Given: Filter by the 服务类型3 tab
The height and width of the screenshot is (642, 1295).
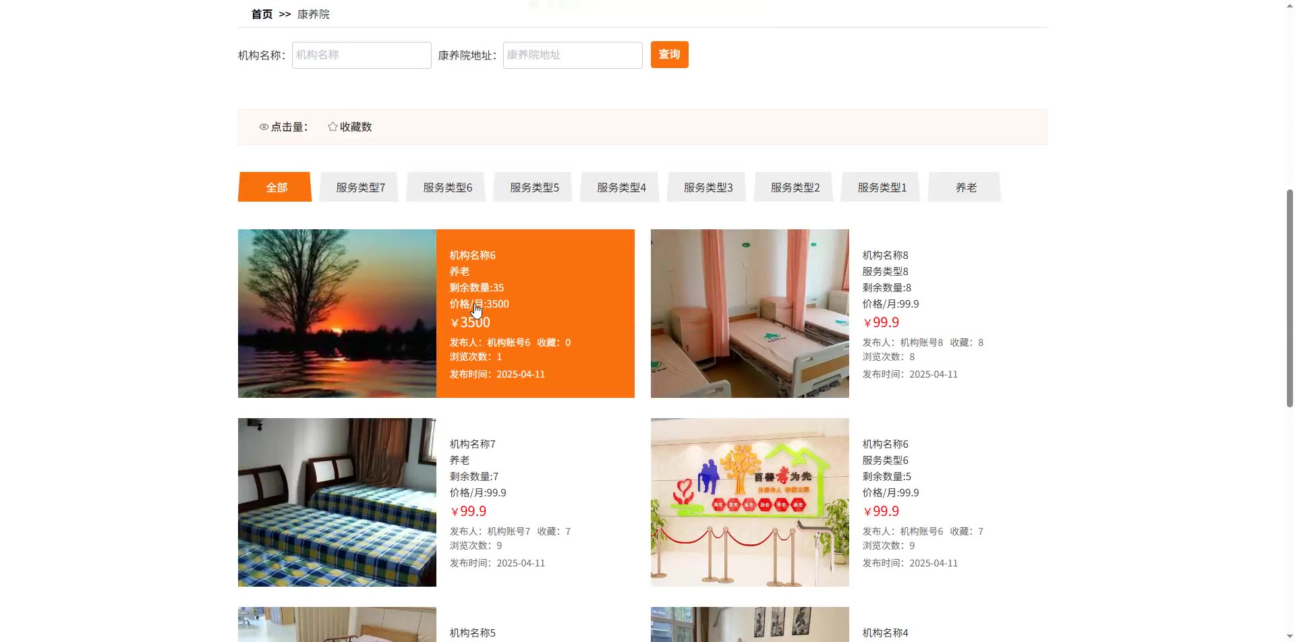Looking at the screenshot, I should [x=708, y=187].
